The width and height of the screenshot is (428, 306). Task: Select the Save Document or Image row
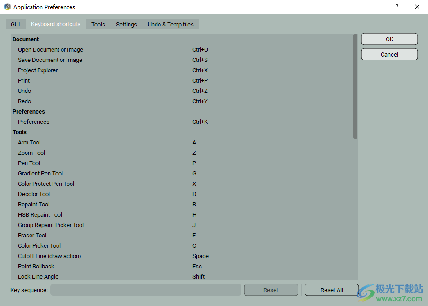tap(50, 60)
